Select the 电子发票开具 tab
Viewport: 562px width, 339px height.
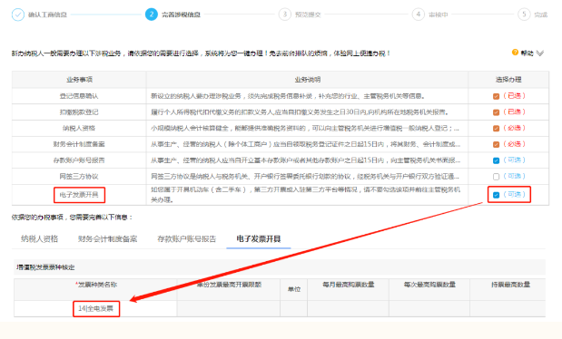pyautogui.click(x=259, y=238)
